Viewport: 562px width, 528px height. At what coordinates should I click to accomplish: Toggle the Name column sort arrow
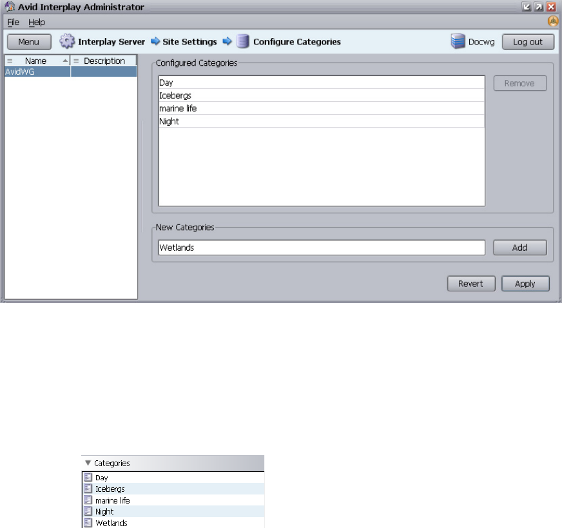pos(65,61)
